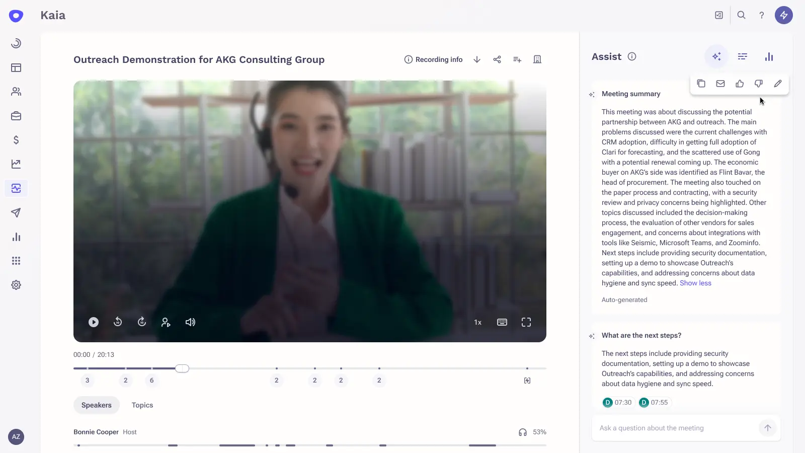Open the settings gear icon
This screenshot has width=805, height=453.
[16, 285]
